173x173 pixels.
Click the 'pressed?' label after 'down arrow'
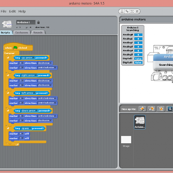[x=44, y=111]
